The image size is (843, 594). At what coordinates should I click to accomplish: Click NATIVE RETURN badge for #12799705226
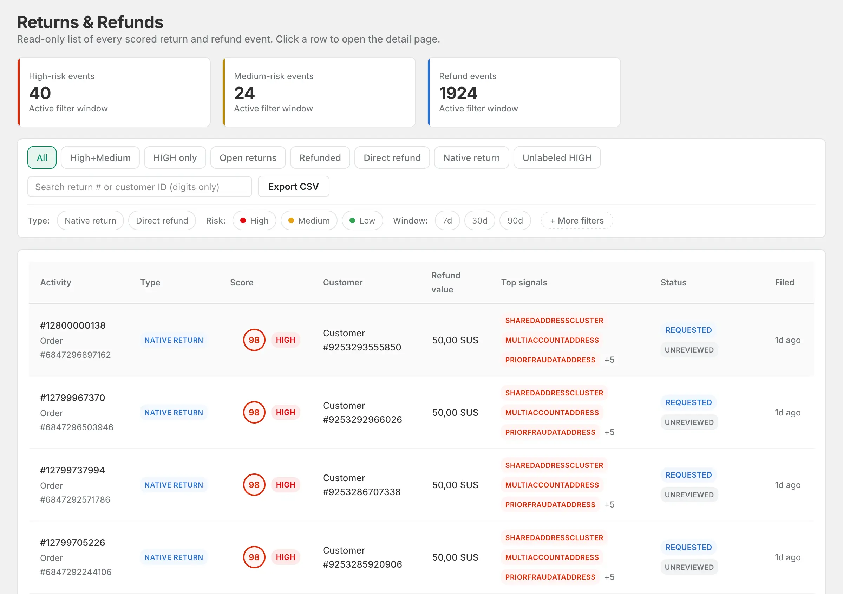coord(174,557)
